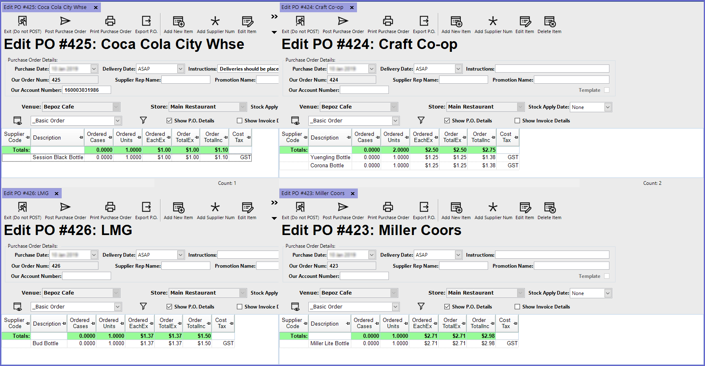This screenshot has height=366, width=705.
Task: Select Miller Lite Bottle row in PO #423
Action: [399, 344]
